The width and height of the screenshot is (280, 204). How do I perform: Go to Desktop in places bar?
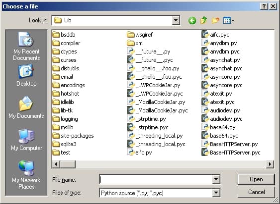pyautogui.click(x=26, y=75)
